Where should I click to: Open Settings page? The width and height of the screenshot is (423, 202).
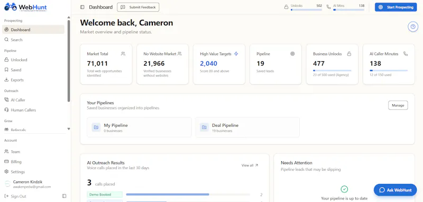[33, 172]
